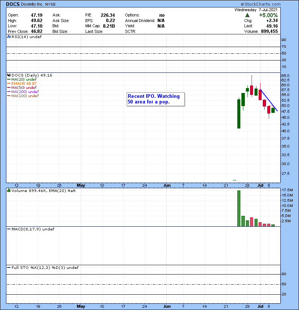The height and width of the screenshot is (310, 299).
Task: Click the date 'Wednesday 7-Jul-2021'
Action: pyautogui.click(x=256, y=10)
